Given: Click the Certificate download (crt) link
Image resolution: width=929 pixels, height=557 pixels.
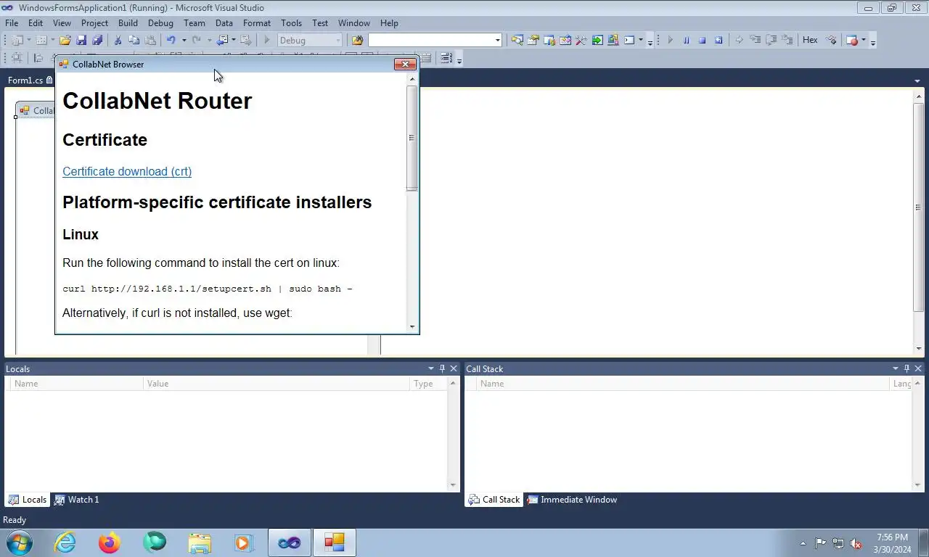Looking at the screenshot, I should [127, 171].
